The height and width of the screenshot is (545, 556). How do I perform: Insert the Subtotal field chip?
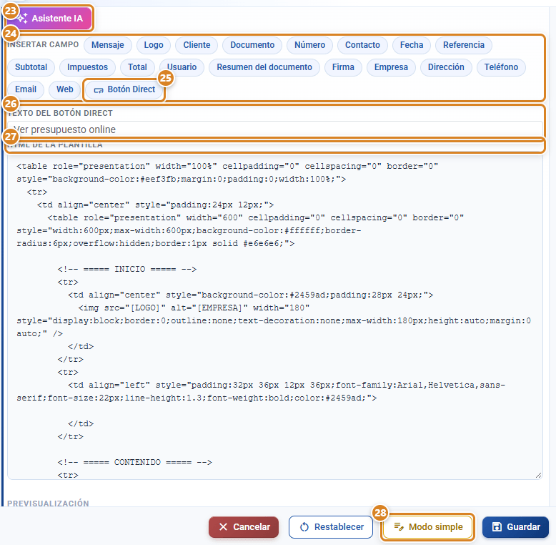coord(31,67)
